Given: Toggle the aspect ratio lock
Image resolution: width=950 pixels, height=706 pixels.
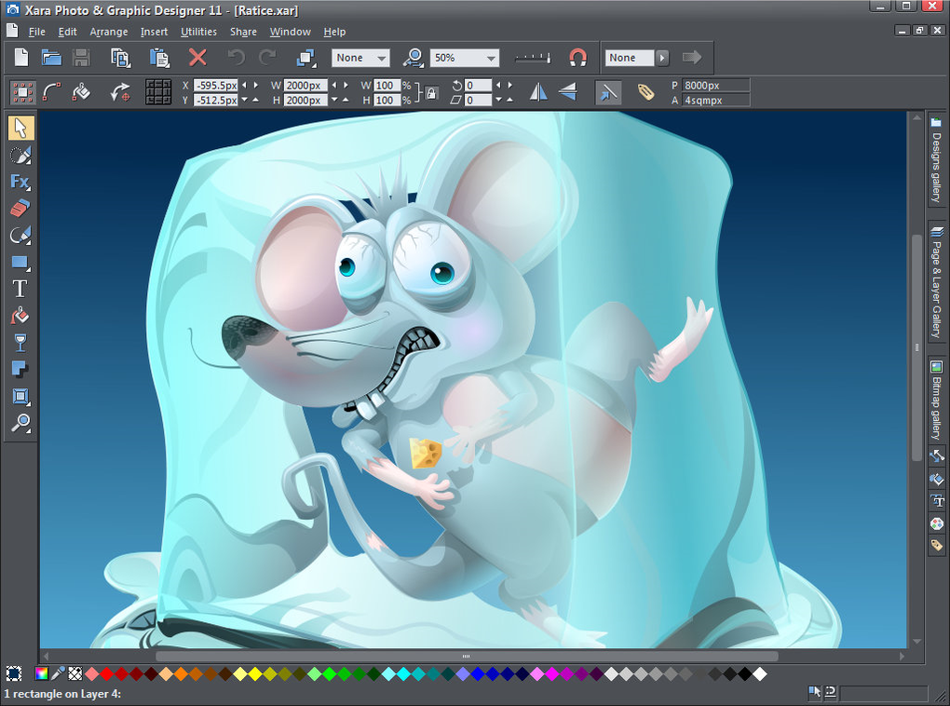Looking at the screenshot, I should (431, 92).
